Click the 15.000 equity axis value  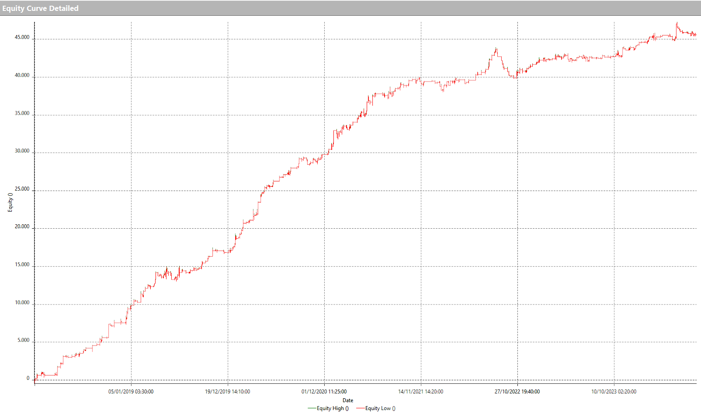pyautogui.click(x=22, y=265)
